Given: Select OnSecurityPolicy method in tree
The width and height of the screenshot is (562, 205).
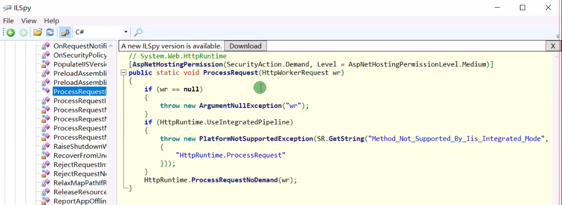Looking at the screenshot, I should (80, 55).
